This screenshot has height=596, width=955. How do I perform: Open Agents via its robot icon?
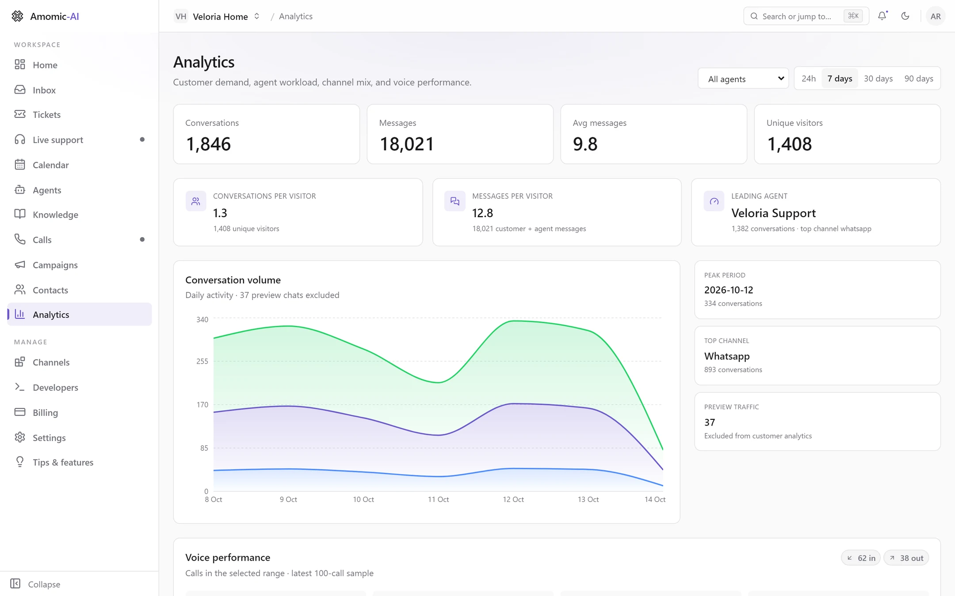pyautogui.click(x=20, y=190)
